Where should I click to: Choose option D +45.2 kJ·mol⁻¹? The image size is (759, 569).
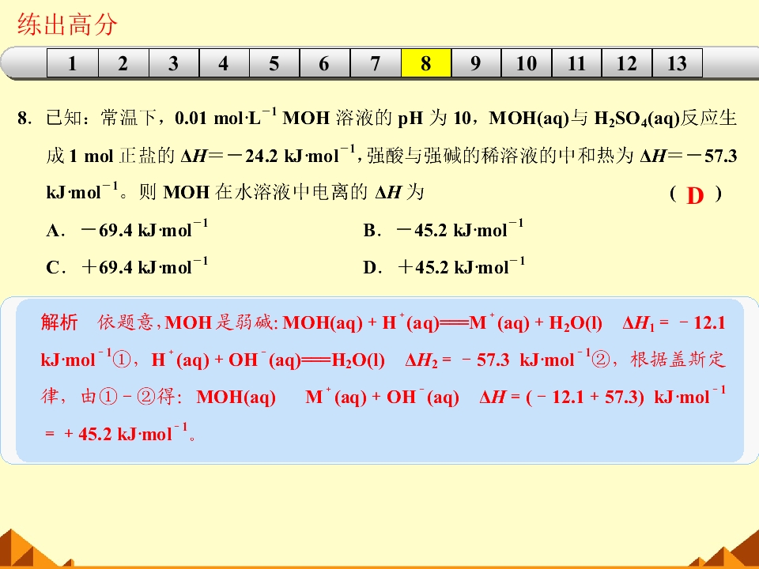(444, 266)
